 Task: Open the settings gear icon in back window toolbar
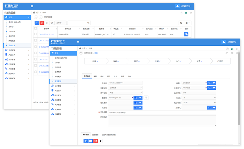(52, 23)
